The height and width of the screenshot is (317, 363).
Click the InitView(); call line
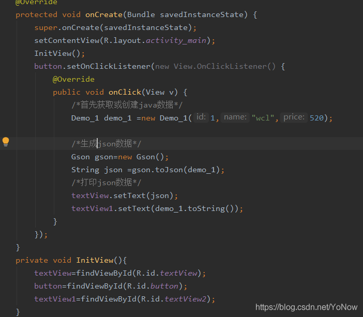click(x=59, y=53)
